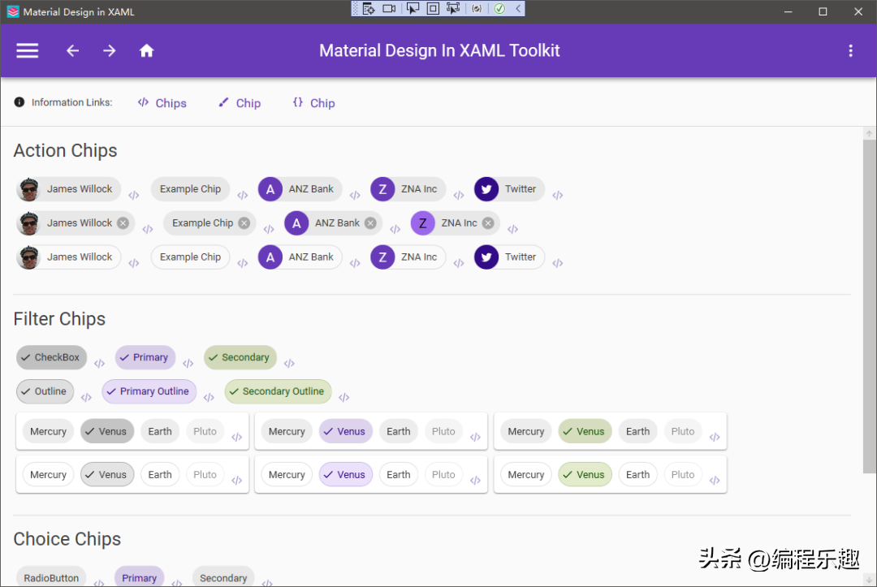
Task: Click the Example Chip in first row
Action: coord(190,189)
